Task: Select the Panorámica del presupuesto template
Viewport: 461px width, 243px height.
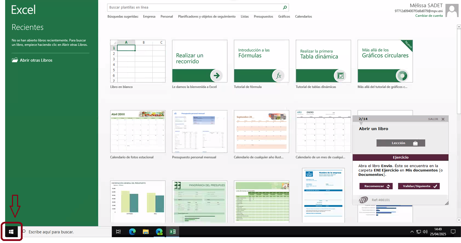Action: 200,201
